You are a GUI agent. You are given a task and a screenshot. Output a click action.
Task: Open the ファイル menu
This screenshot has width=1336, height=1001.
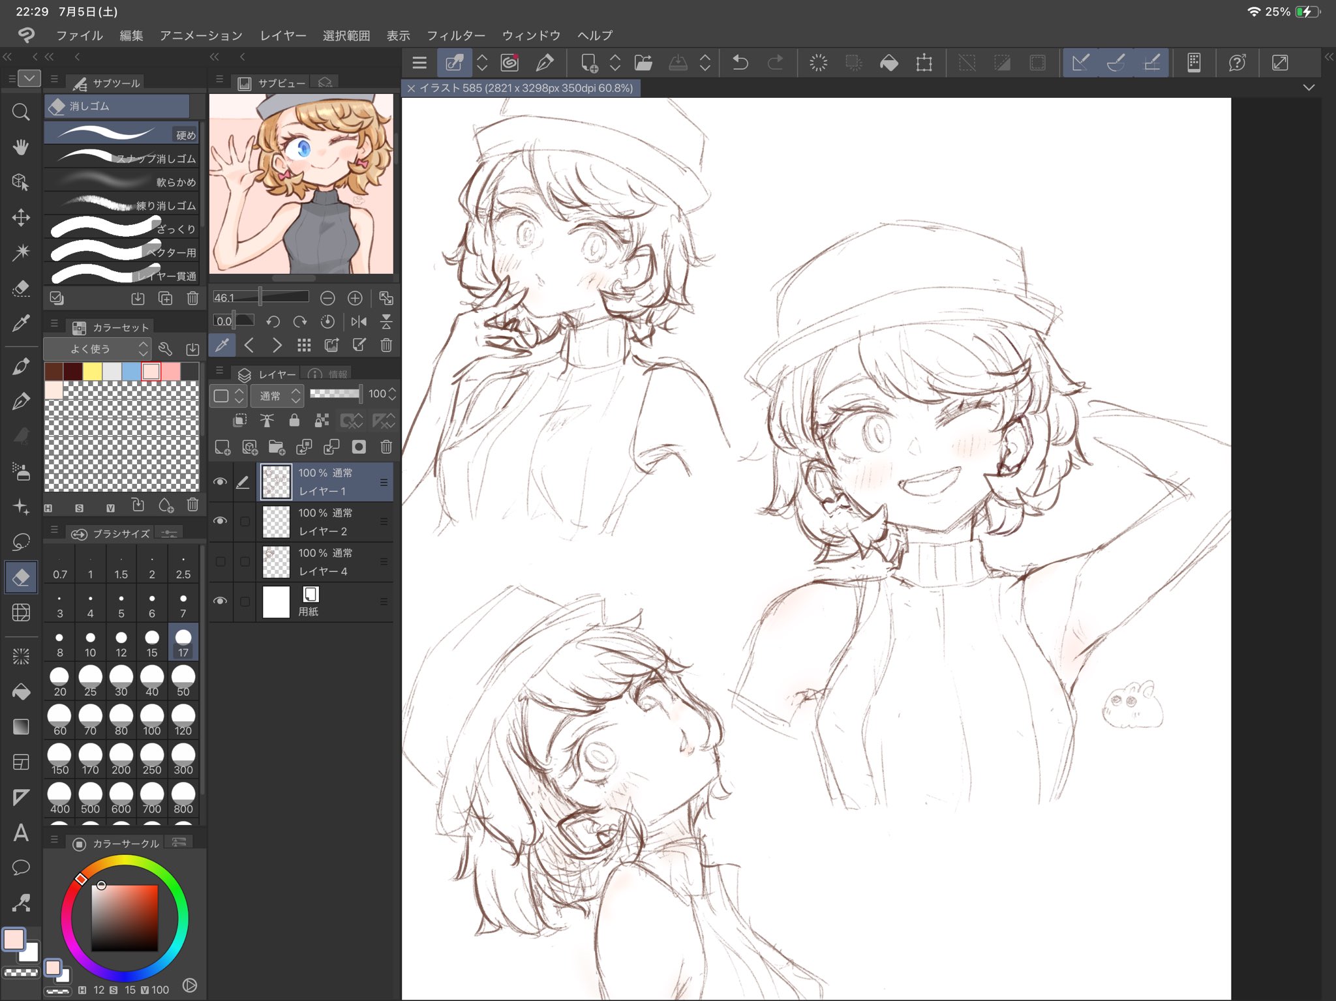(79, 35)
